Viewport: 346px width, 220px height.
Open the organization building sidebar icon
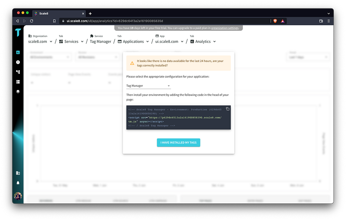point(18,173)
